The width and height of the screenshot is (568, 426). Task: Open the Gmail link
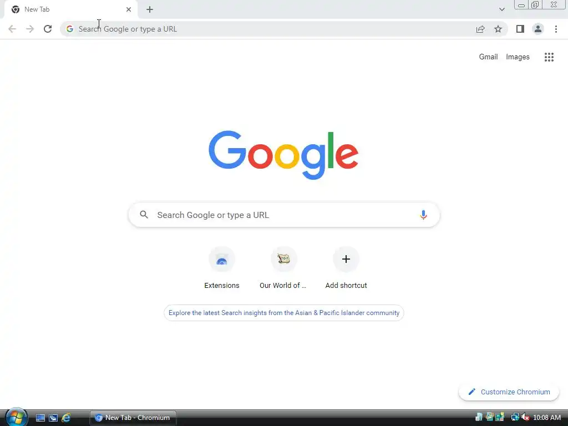(488, 57)
